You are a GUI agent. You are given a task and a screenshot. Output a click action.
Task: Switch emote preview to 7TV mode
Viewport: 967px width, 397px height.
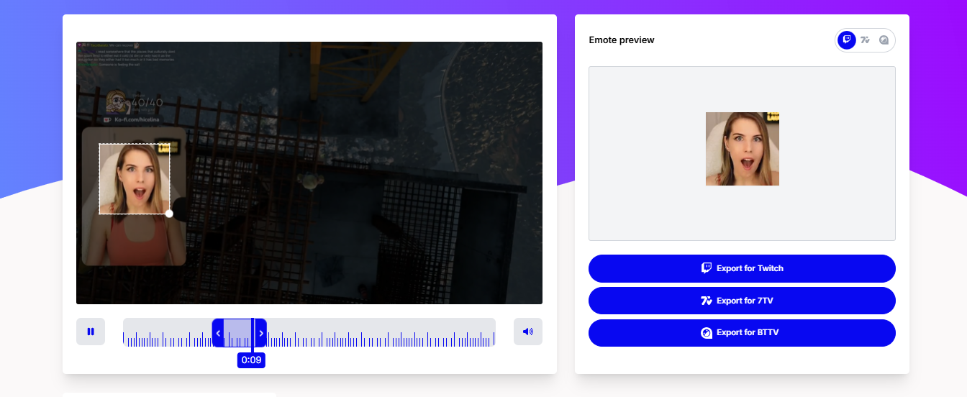[866, 40]
